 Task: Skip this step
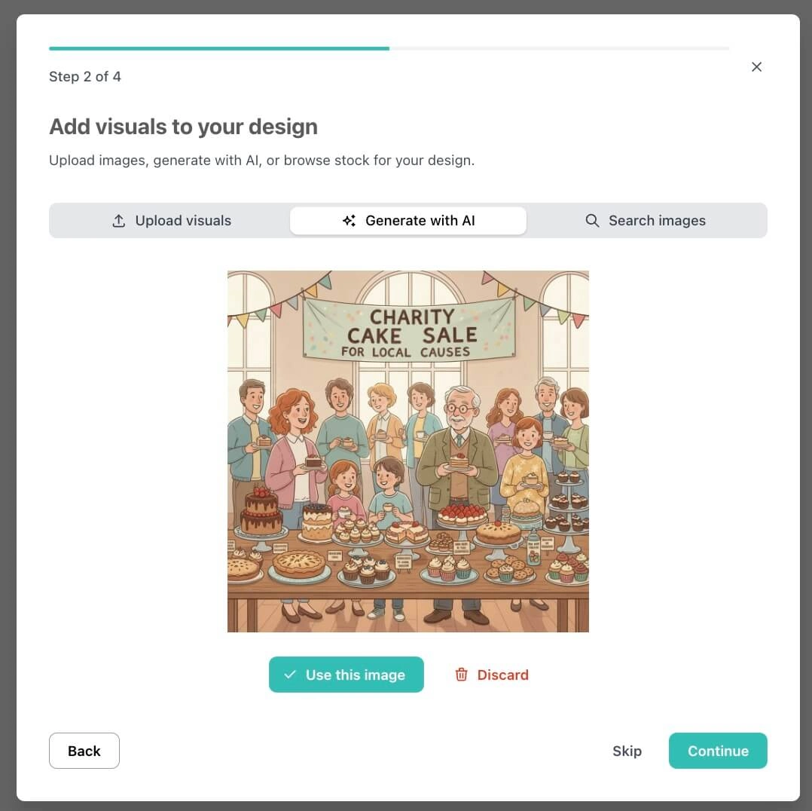coord(627,751)
